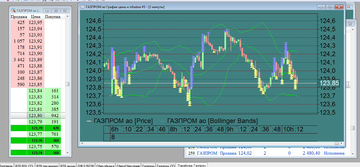Image resolution: width=360 pixels, height=167 pixels.
Task: Click the Покупка column header
Action: click(x=52, y=17)
